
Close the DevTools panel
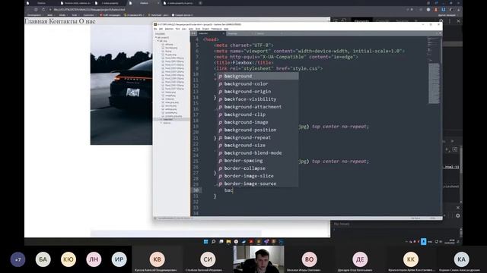point(458,21)
